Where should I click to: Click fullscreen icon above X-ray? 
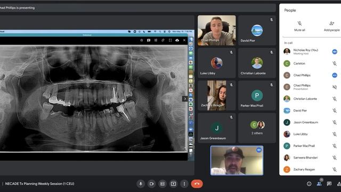click(x=170, y=41)
